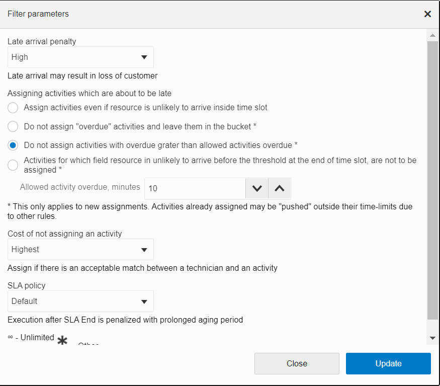Select 'overdue grater than allowed' radio option
The image size is (440, 386).
[x=13, y=145]
